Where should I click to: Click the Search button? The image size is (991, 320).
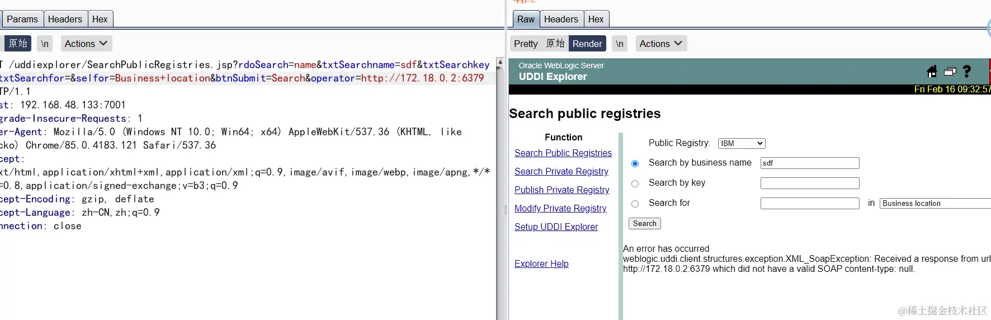tap(645, 224)
